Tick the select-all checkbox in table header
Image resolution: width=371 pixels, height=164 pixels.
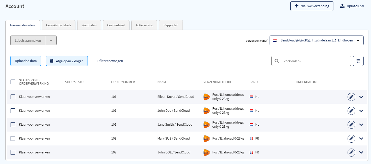(x=13, y=82)
